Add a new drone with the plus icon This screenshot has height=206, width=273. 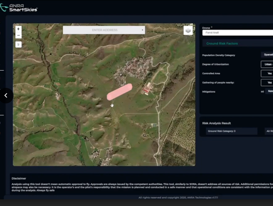[212, 27]
